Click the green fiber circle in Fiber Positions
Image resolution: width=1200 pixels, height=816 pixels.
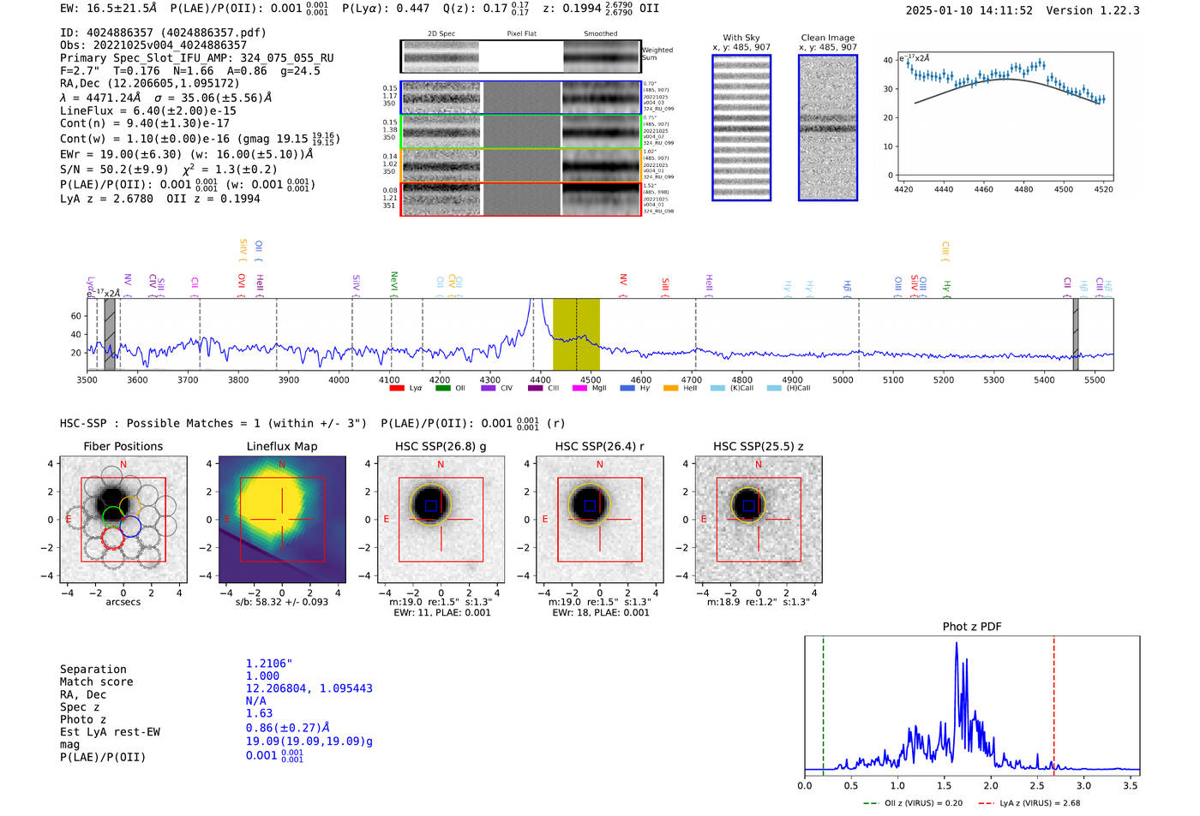(x=113, y=517)
